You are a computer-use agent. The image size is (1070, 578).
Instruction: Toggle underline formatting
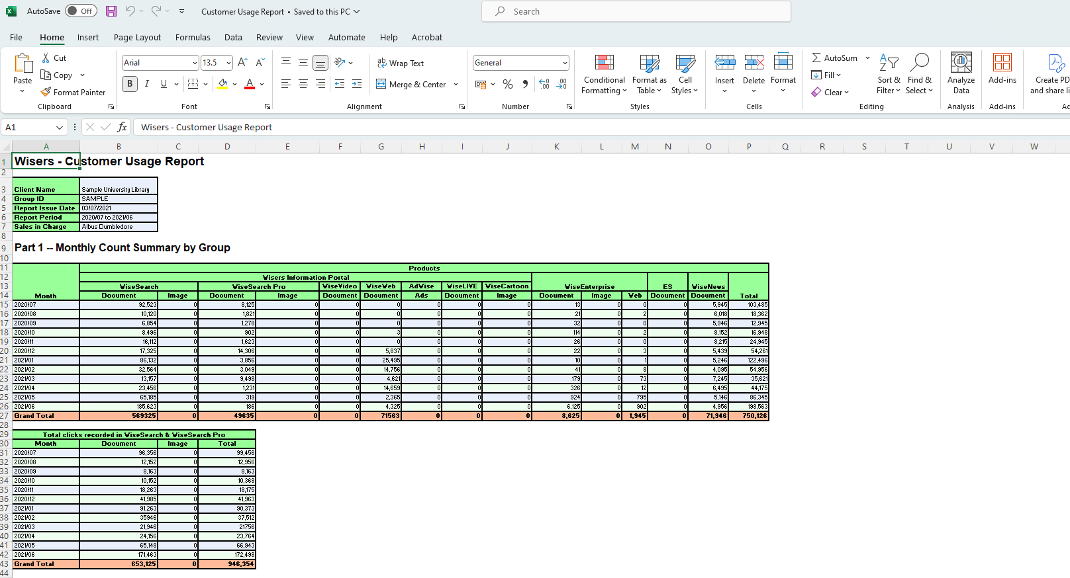tap(164, 84)
